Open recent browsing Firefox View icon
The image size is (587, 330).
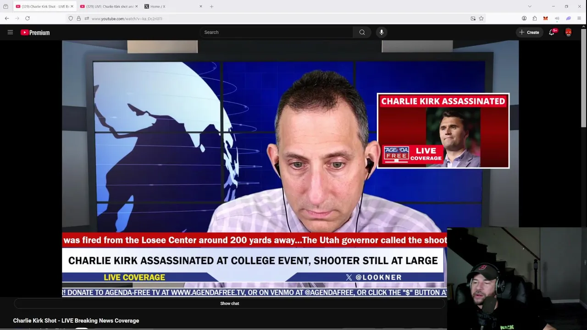point(6,6)
